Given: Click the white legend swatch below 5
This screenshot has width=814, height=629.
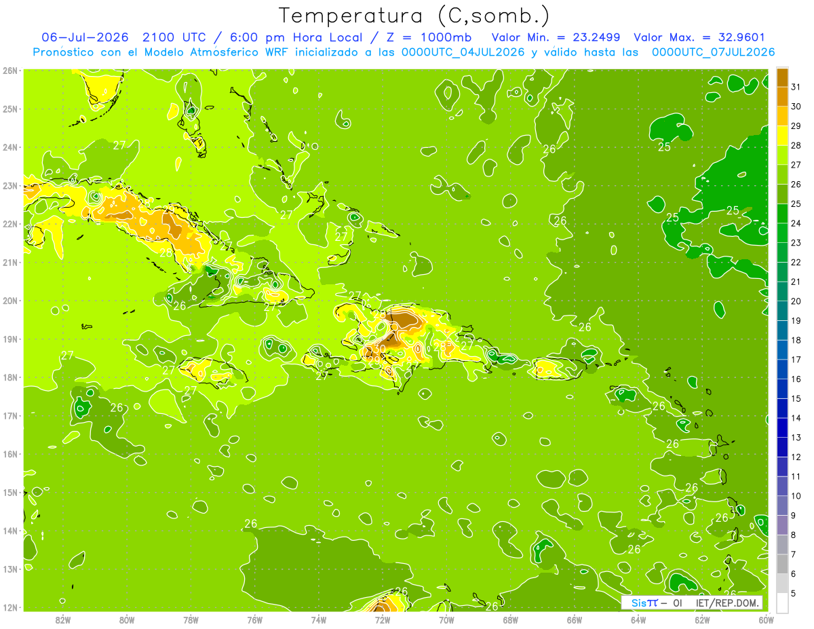Looking at the screenshot, I should coord(782,603).
